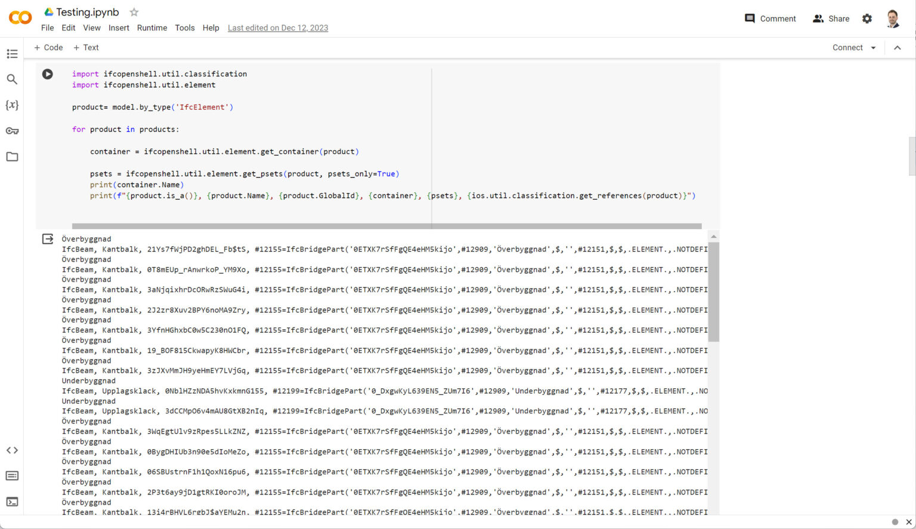Viewport: 916px width, 529px height.
Task: Collapse sections with the top-right chevron
Action: click(x=898, y=47)
